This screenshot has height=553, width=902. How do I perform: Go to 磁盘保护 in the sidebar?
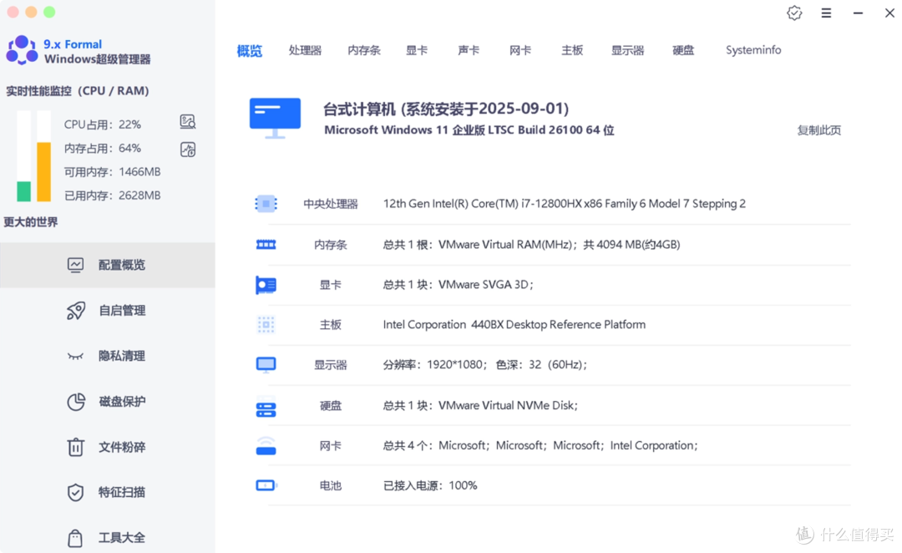click(108, 402)
